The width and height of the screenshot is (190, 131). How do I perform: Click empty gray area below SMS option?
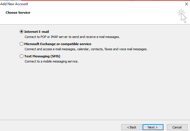(95, 91)
